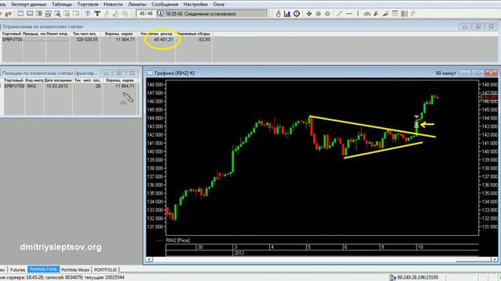The width and height of the screenshot is (501, 281).
Task: Click the clock icon in the chart toolbar
Action: tap(297, 14)
